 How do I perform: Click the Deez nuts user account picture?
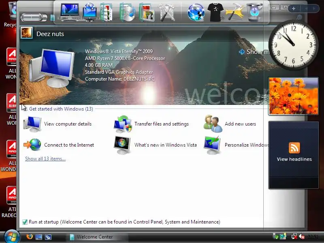pos(27,33)
